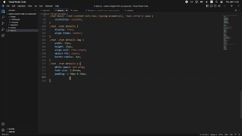Image resolution: width=242 pixels, height=136 pixels.
Task: Click the VS Code logo icon
Action: coord(3,6)
